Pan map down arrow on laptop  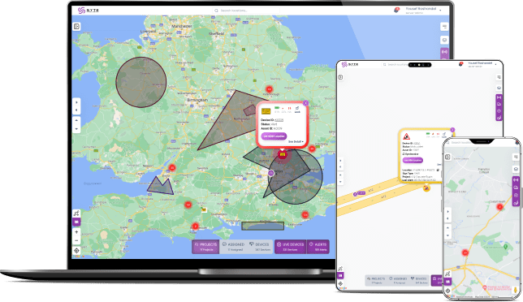pos(76,128)
